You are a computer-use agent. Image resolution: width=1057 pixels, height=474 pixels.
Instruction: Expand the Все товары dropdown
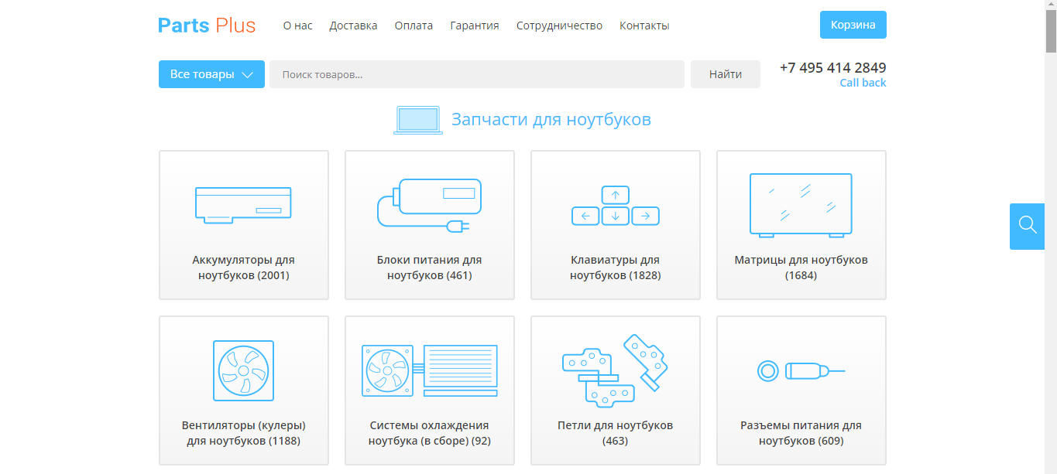[211, 73]
